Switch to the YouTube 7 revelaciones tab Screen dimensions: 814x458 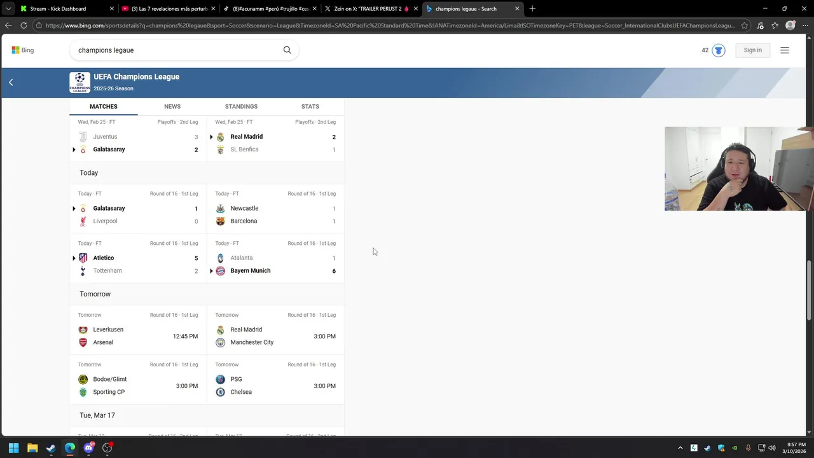pos(167,9)
